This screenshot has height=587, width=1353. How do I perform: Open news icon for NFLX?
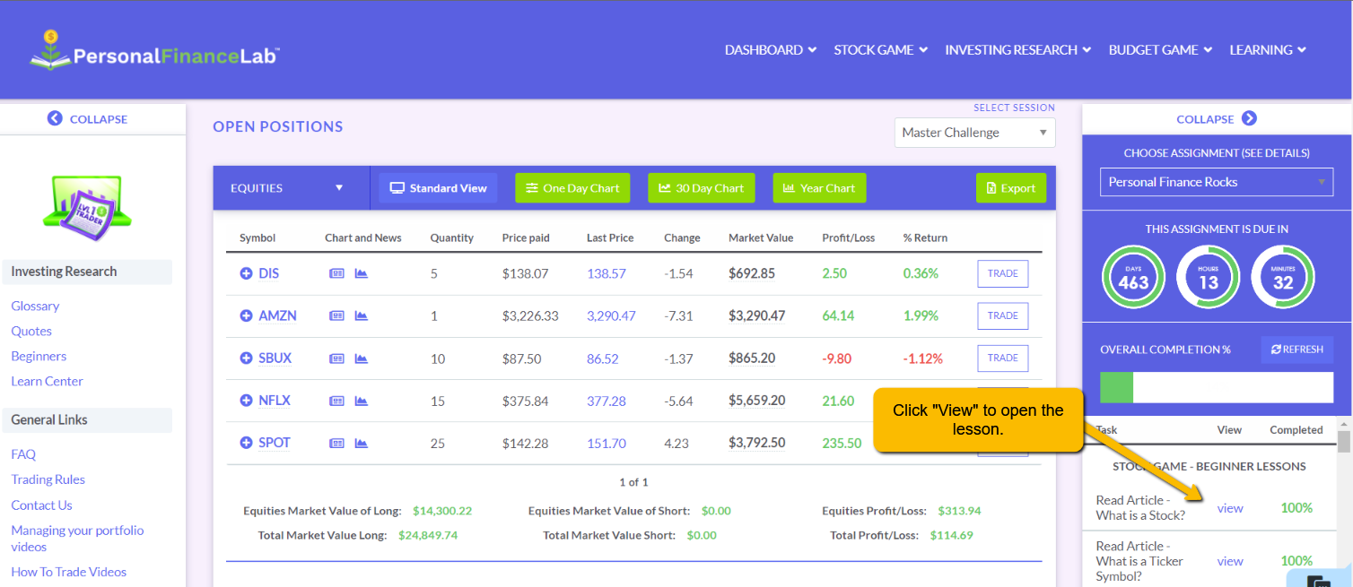click(336, 401)
